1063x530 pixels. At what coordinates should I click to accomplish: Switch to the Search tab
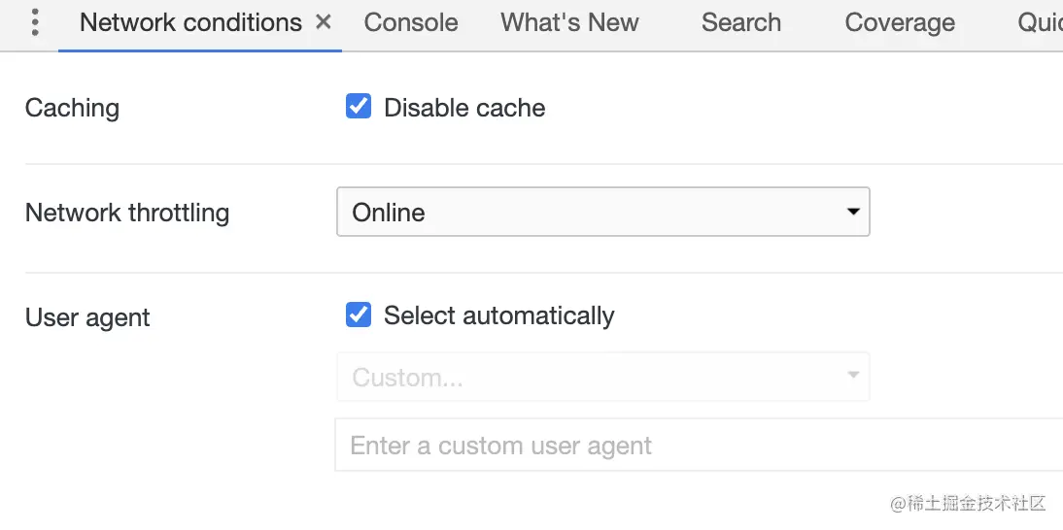pos(741,22)
